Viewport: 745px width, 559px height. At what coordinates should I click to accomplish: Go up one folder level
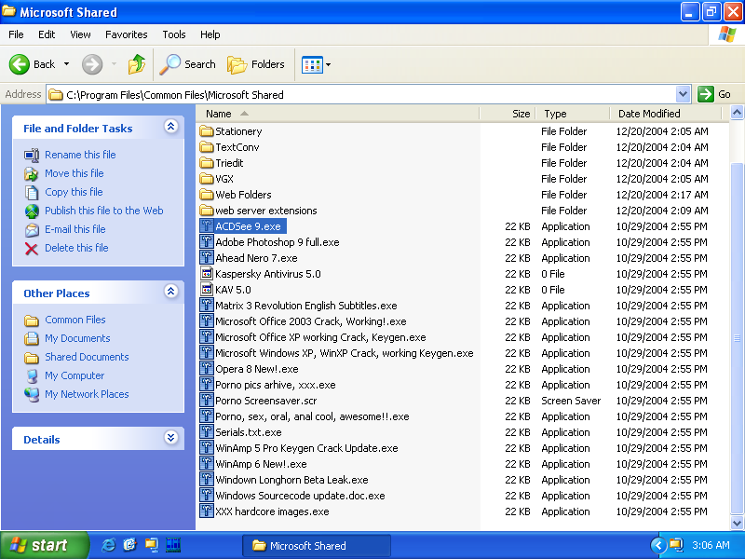tap(137, 64)
